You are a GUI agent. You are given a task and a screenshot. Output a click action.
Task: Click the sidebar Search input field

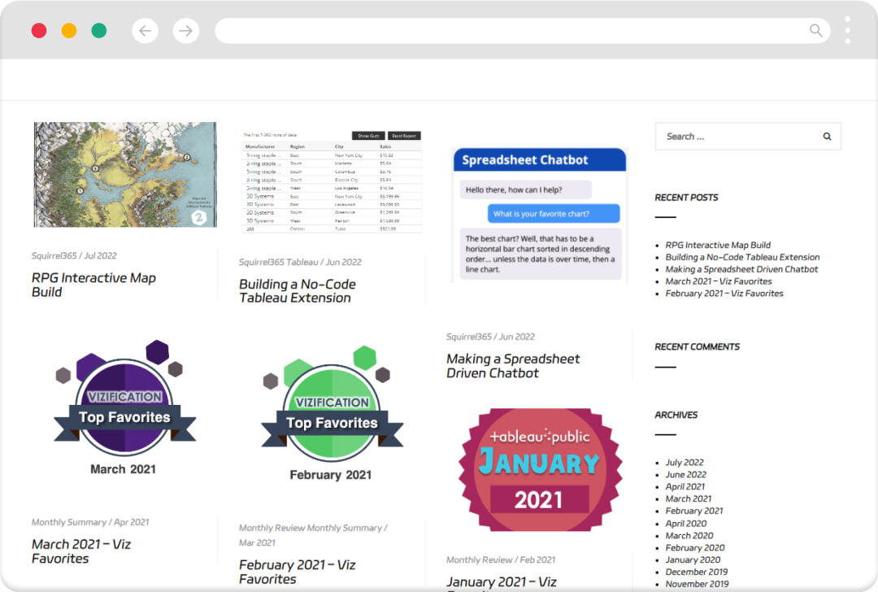(748, 136)
